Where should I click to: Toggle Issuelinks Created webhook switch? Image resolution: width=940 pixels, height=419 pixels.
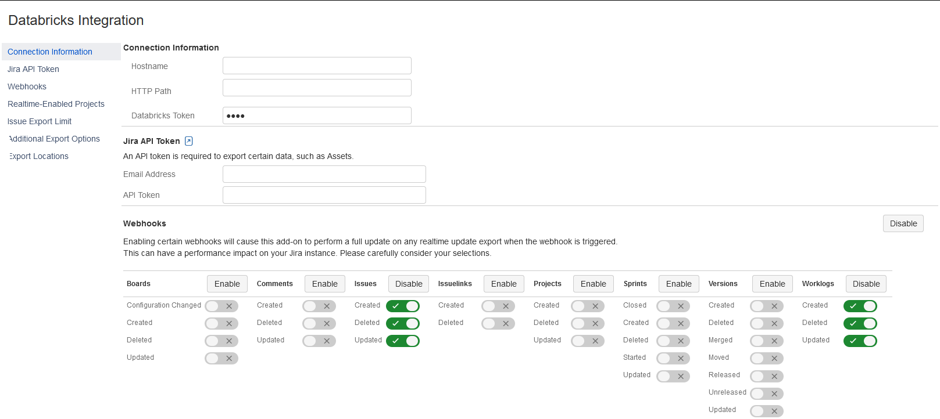[x=498, y=306]
